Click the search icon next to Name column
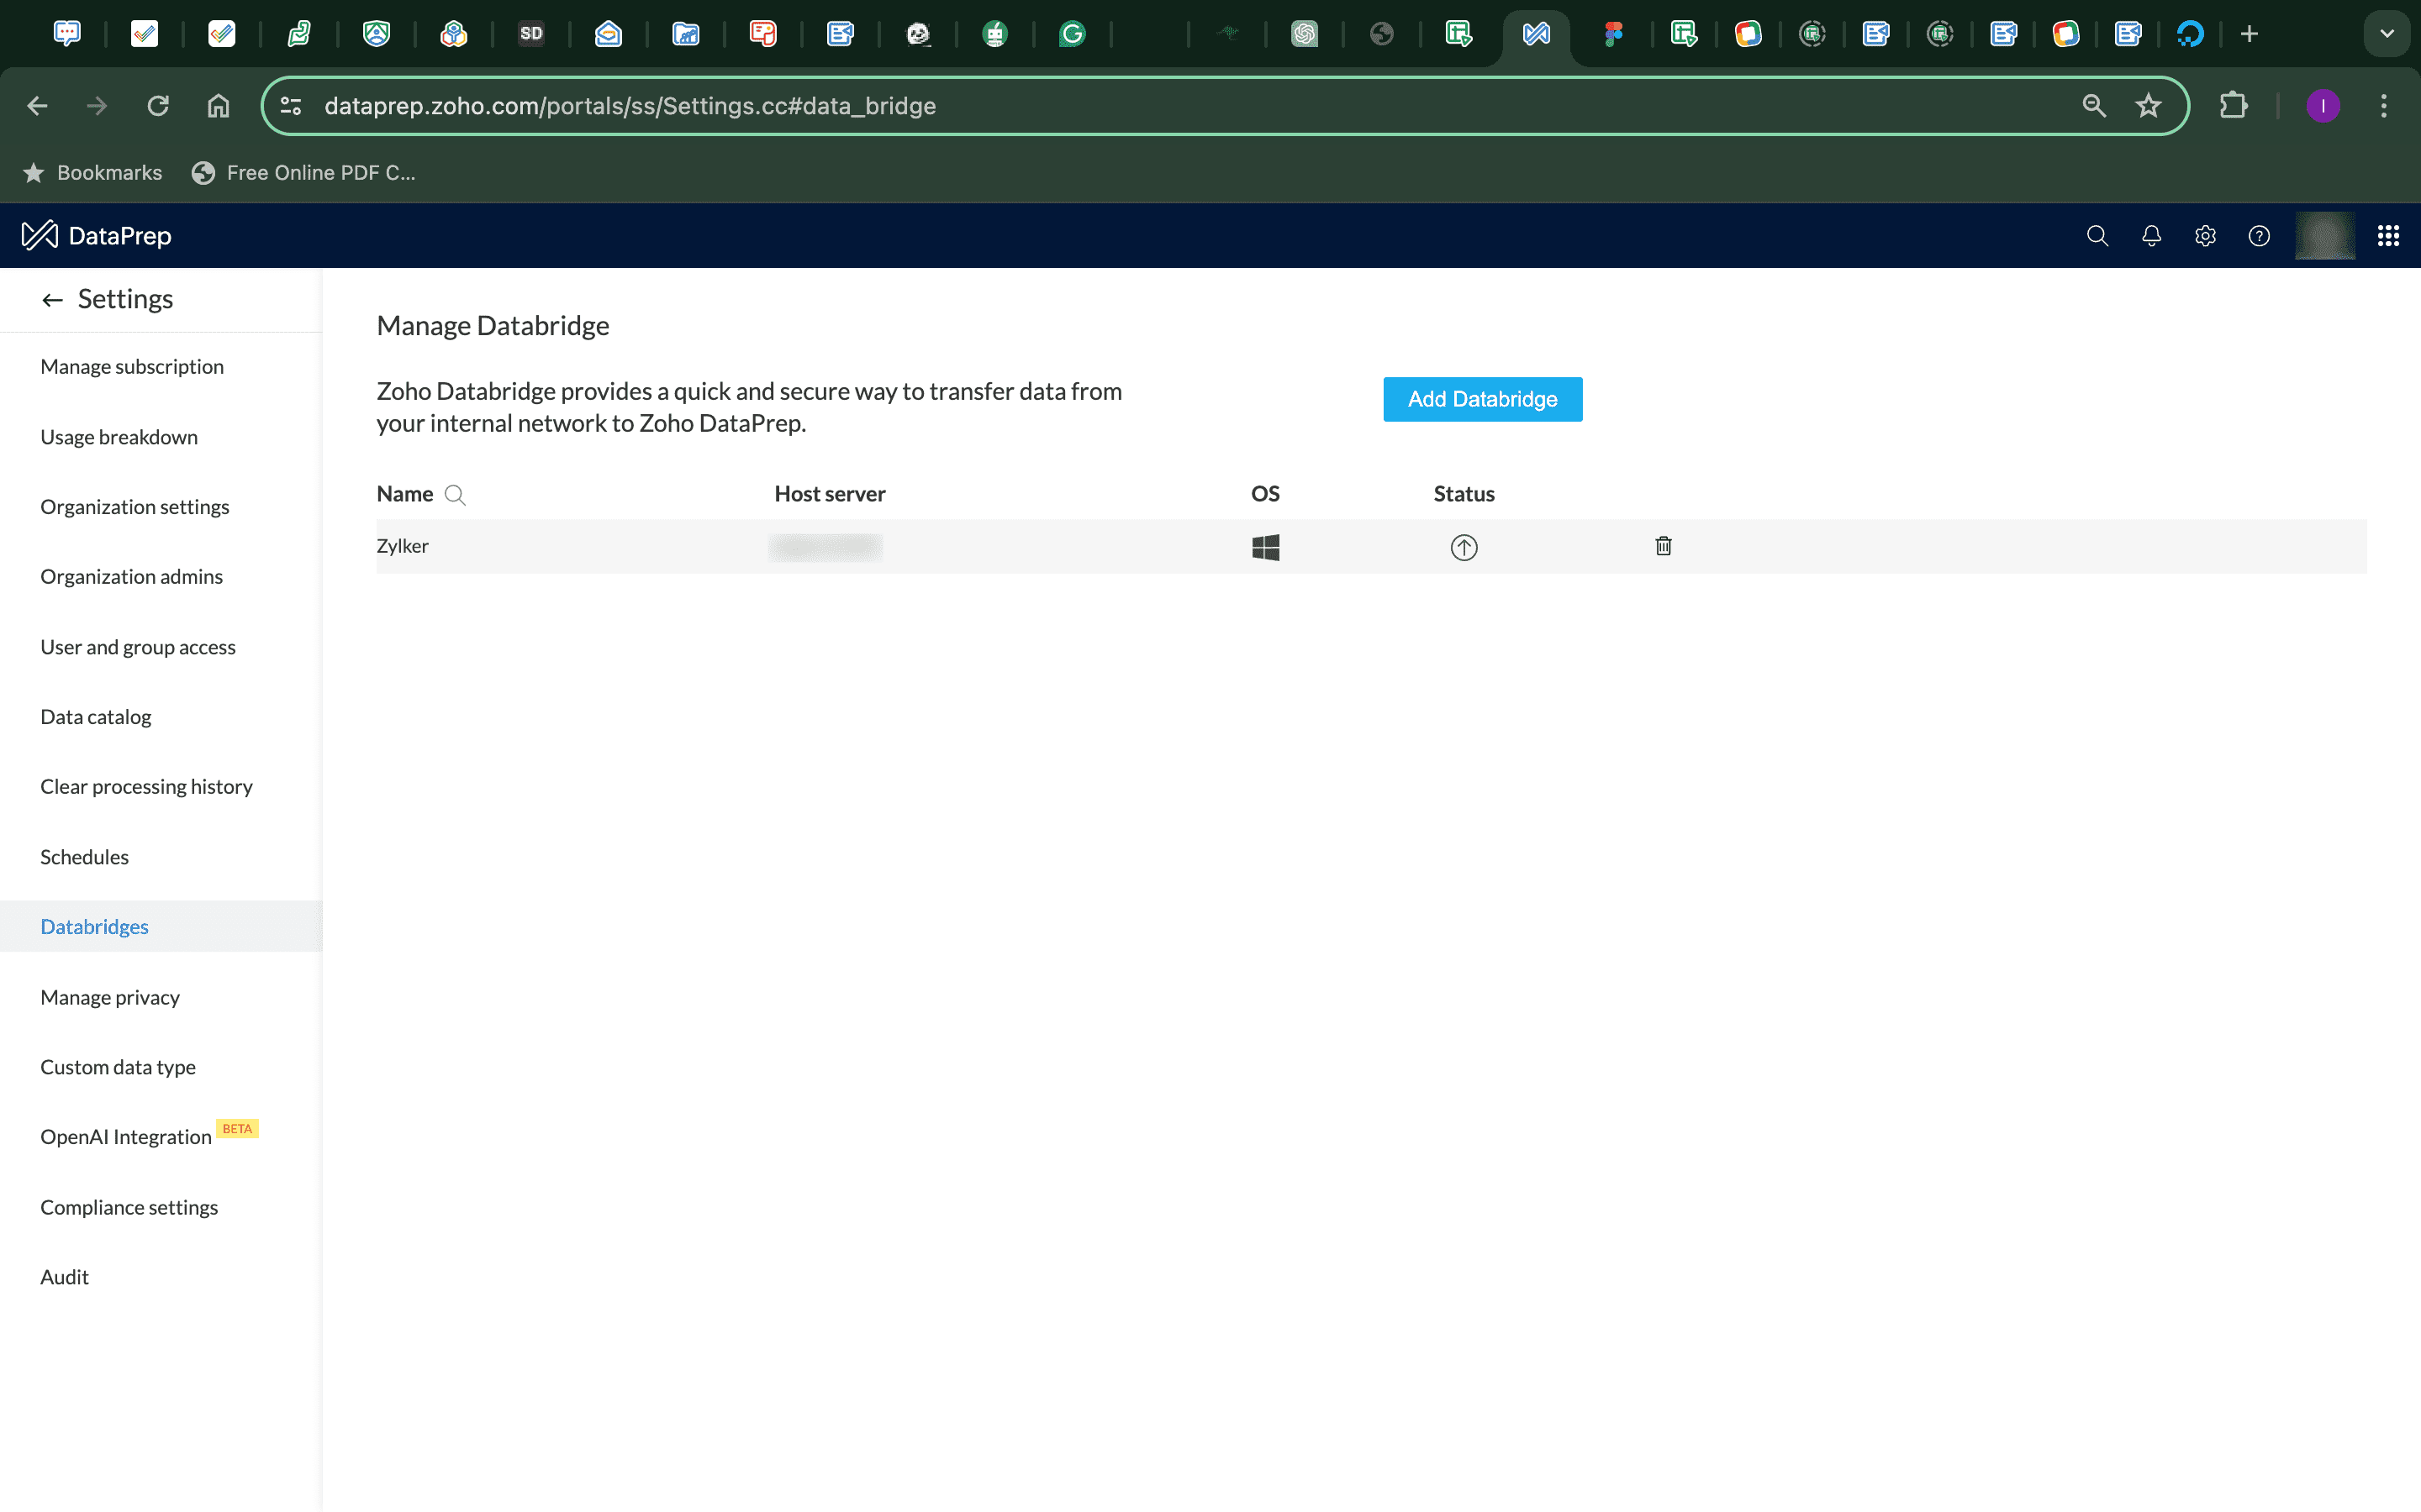This screenshot has width=2421, height=1512. coord(455,495)
